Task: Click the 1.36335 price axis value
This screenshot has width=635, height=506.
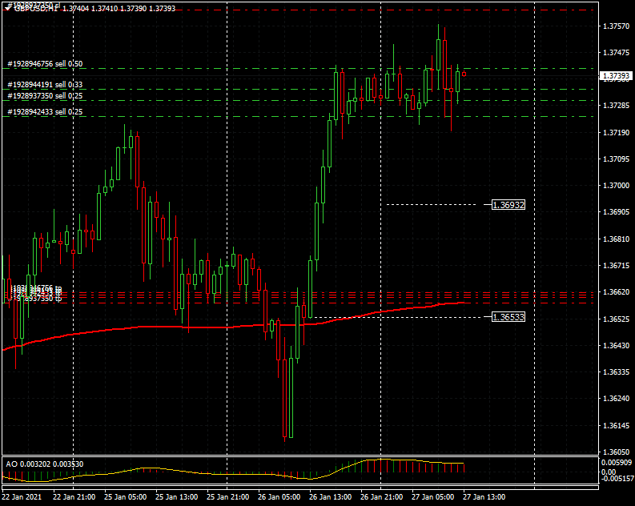Action: pyautogui.click(x=617, y=372)
